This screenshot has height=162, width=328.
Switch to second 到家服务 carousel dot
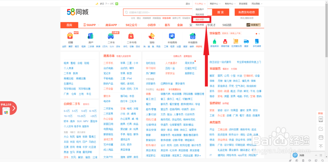pyautogui.click(x=259, y=34)
